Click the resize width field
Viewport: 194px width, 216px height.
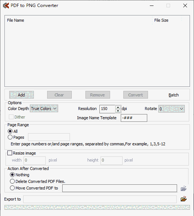35,160
